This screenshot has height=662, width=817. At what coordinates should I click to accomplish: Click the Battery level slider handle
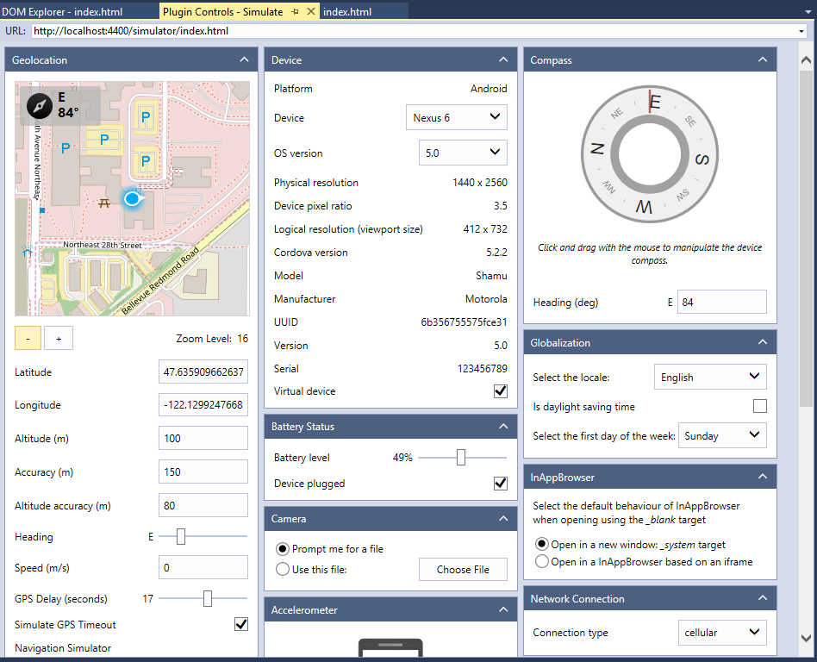tap(461, 458)
